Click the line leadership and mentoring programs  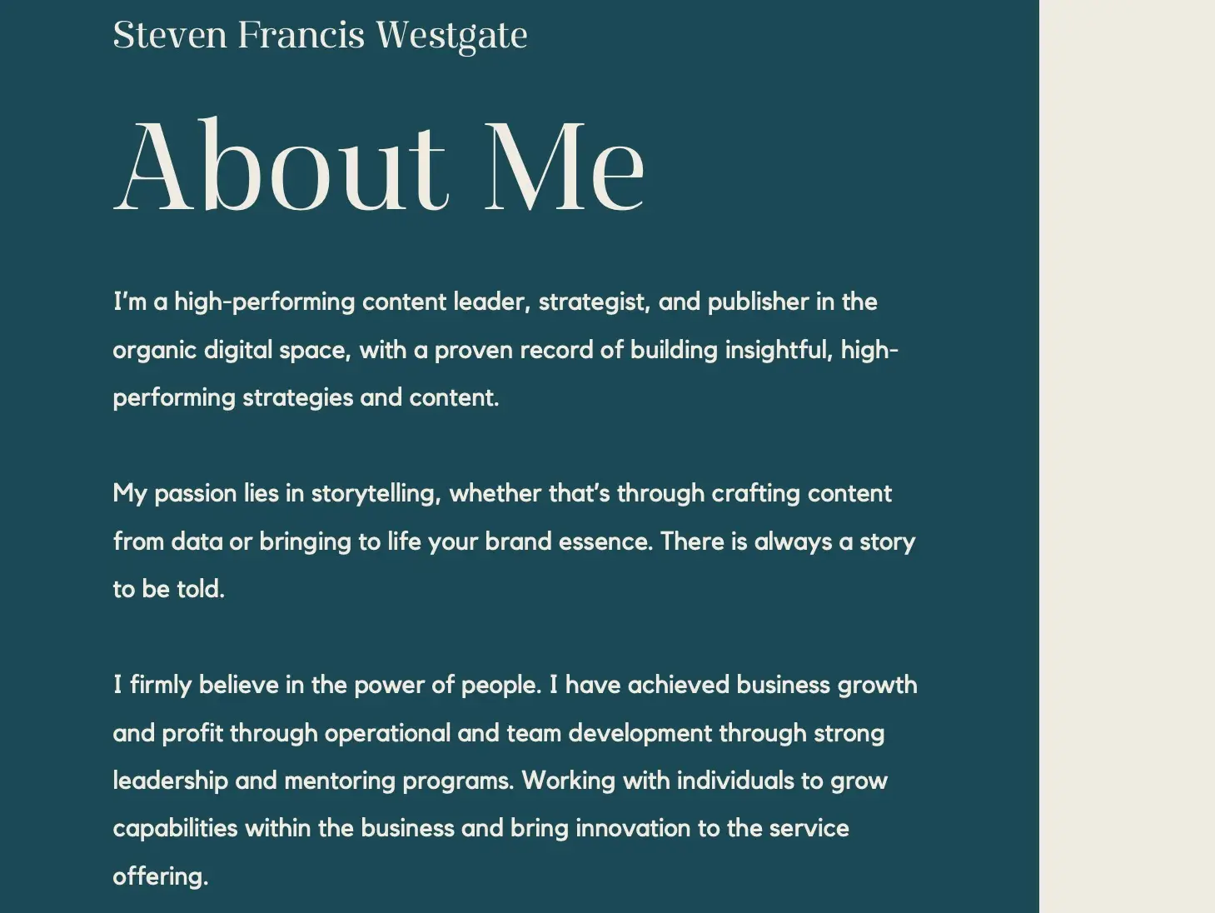500,781
